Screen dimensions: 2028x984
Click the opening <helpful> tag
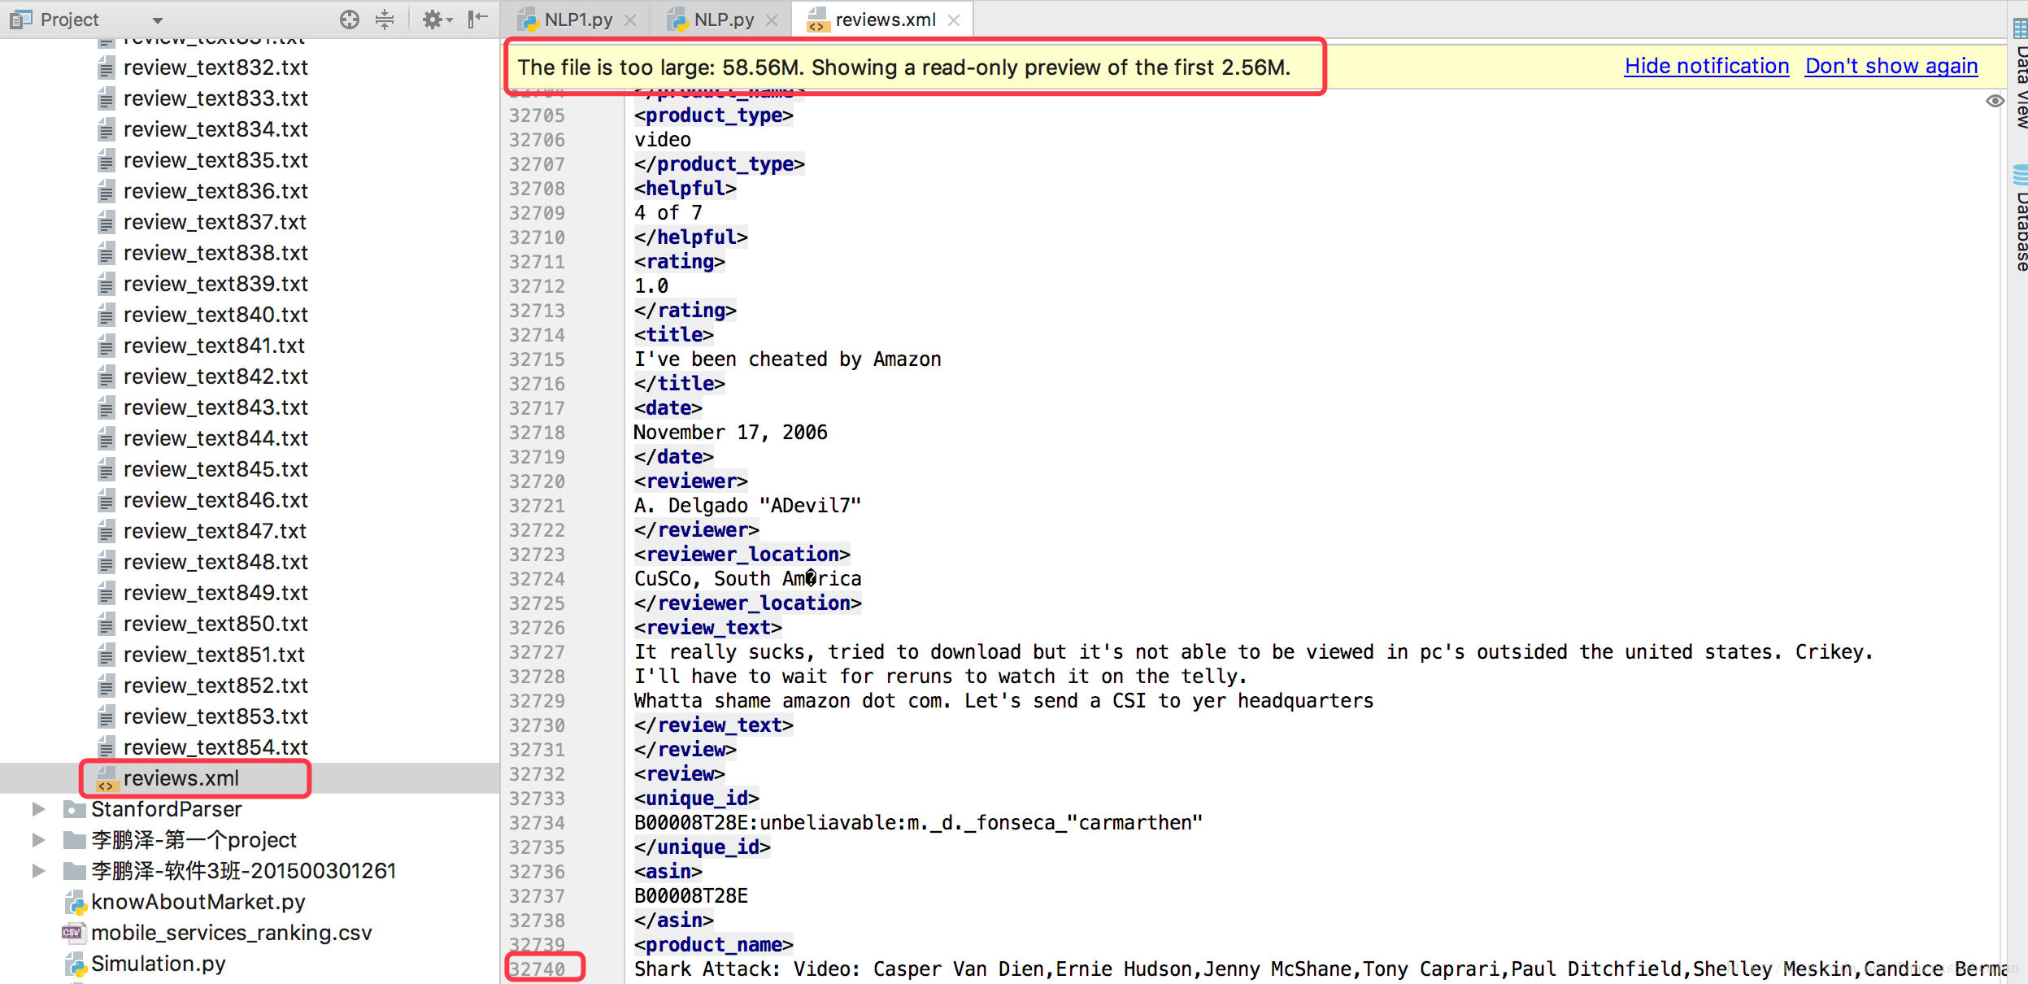[685, 189]
